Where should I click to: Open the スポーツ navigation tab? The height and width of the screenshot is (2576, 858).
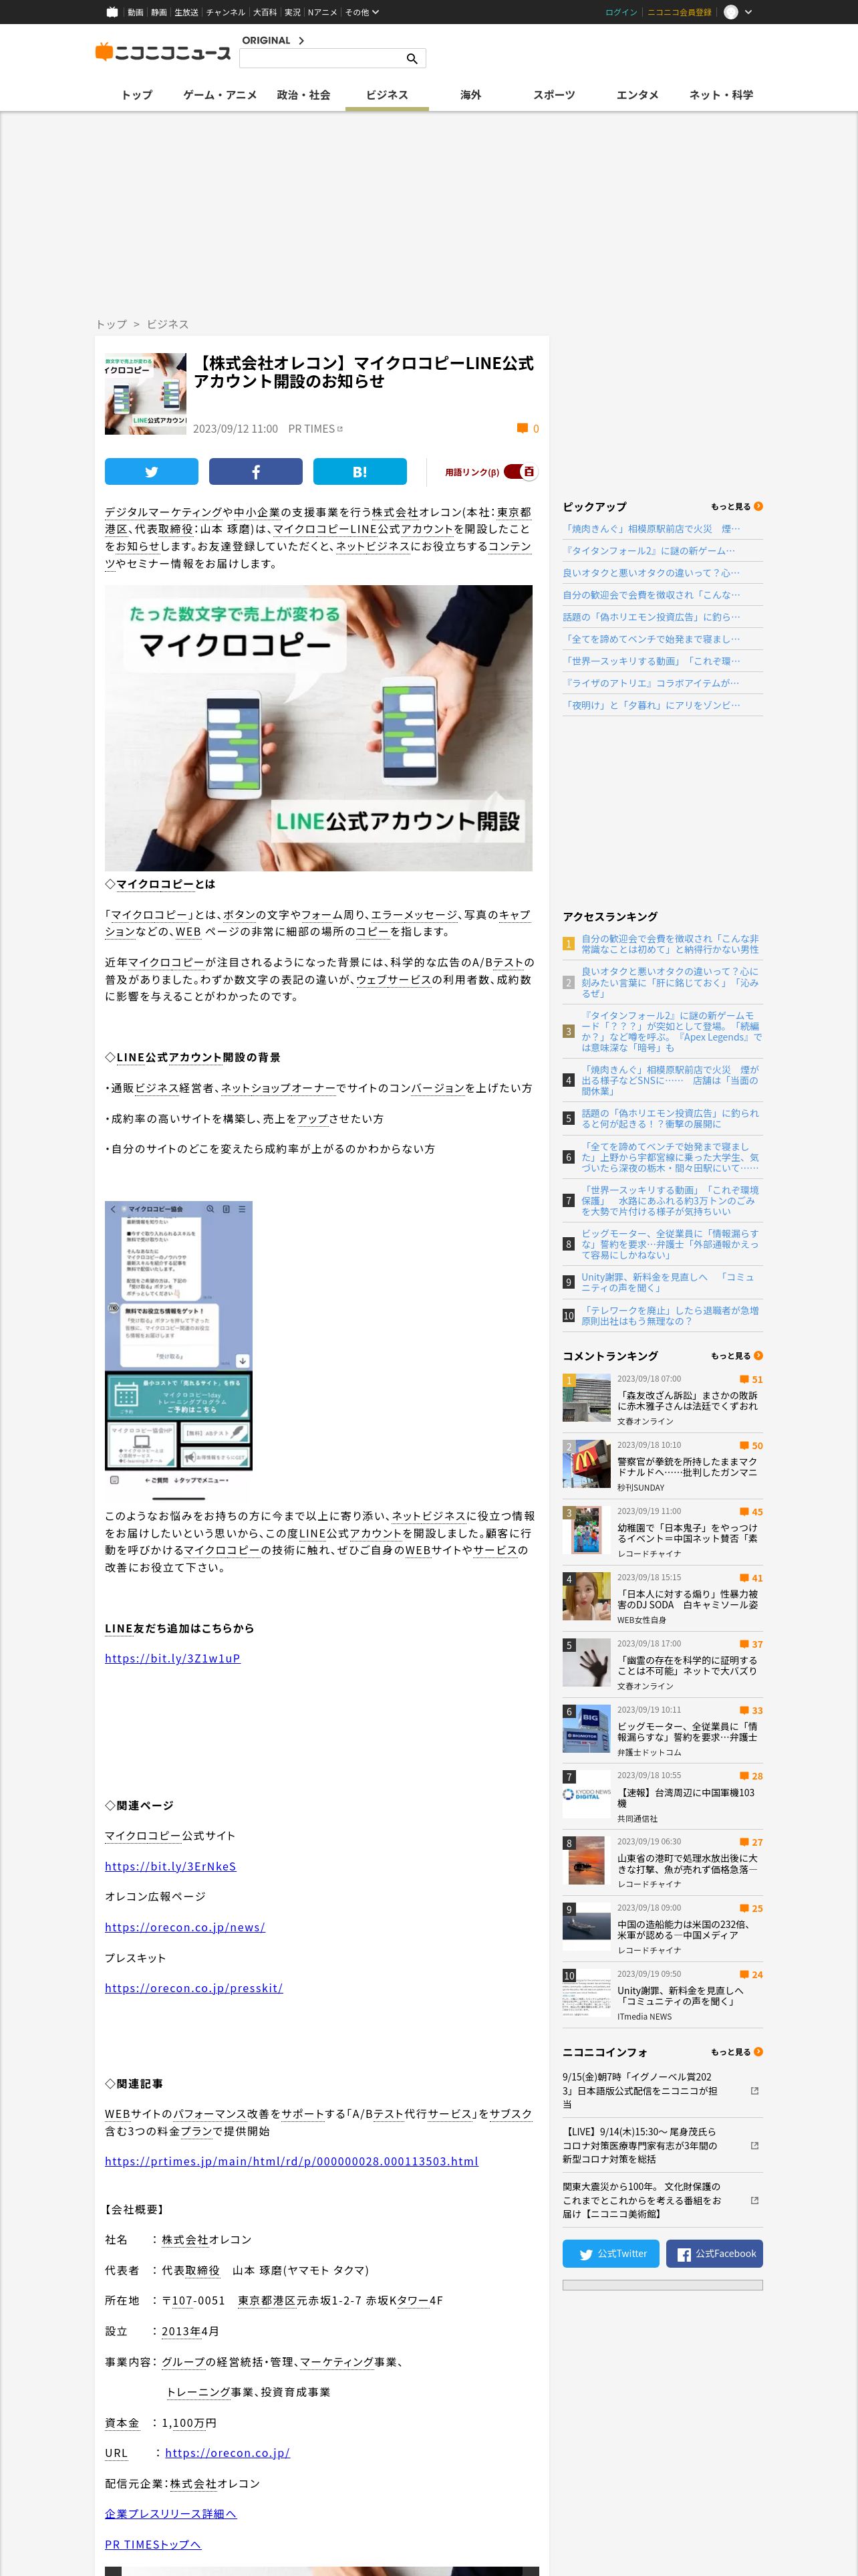pyautogui.click(x=553, y=95)
